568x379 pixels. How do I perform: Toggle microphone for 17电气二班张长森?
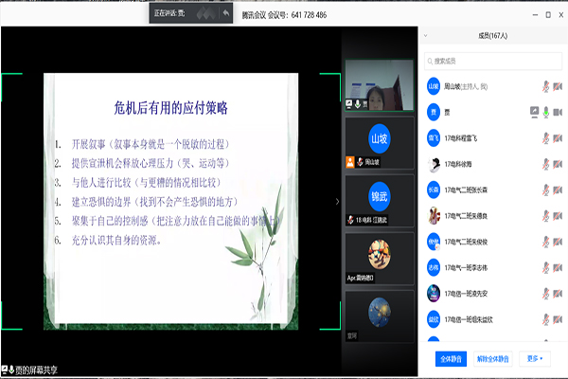tap(545, 189)
